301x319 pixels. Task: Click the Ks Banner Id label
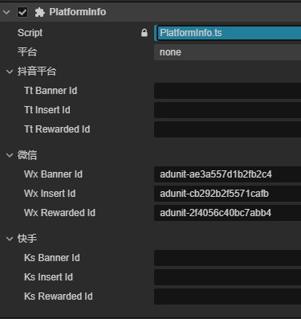coord(52,258)
